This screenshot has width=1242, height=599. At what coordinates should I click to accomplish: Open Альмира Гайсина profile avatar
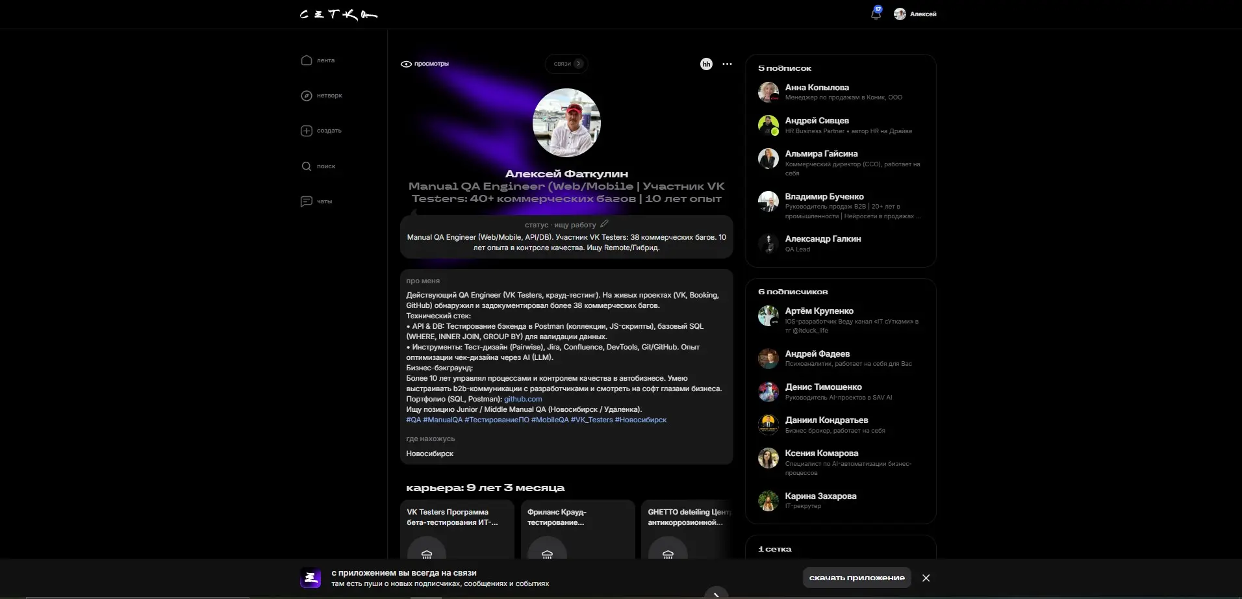(768, 158)
